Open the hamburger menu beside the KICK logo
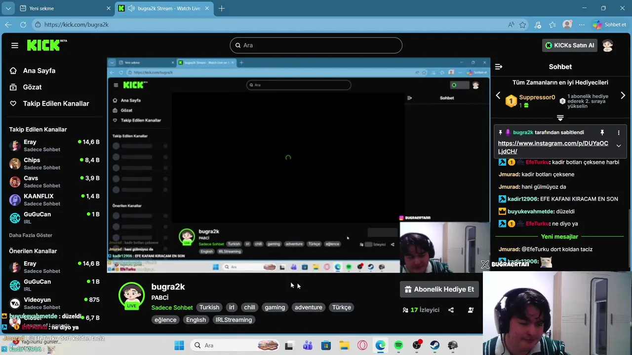The width and height of the screenshot is (632, 355). point(15,45)
